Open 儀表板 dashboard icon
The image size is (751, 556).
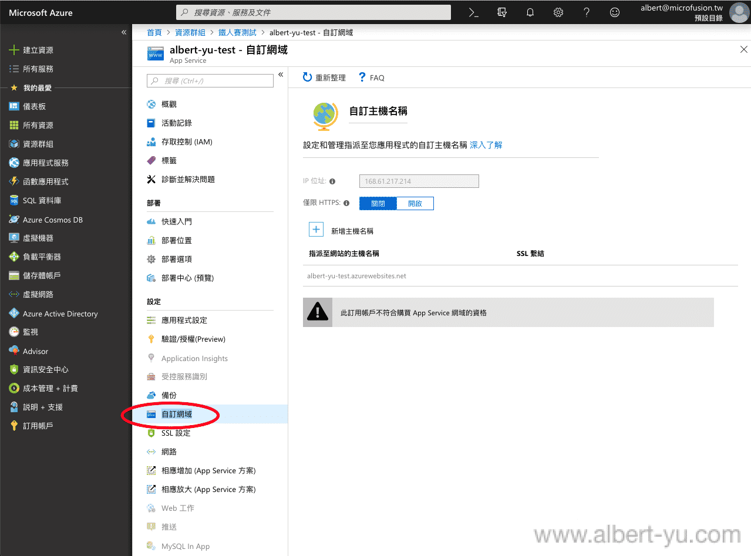coord(14,106)
